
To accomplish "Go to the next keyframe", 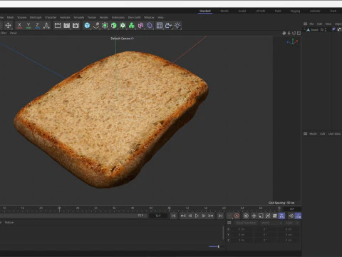I will (x=211, y=216).
